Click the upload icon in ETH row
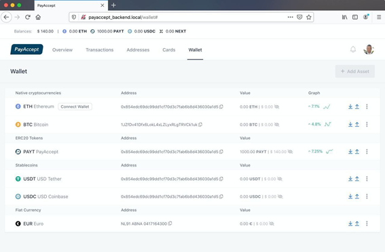 pyautogui.click(x=357, y=106)
